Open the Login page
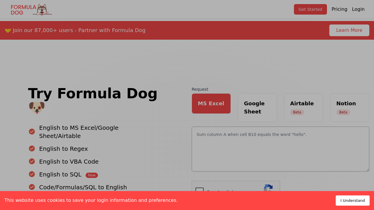The width and height of the screenshot is (374, 210). coord(358,9)
